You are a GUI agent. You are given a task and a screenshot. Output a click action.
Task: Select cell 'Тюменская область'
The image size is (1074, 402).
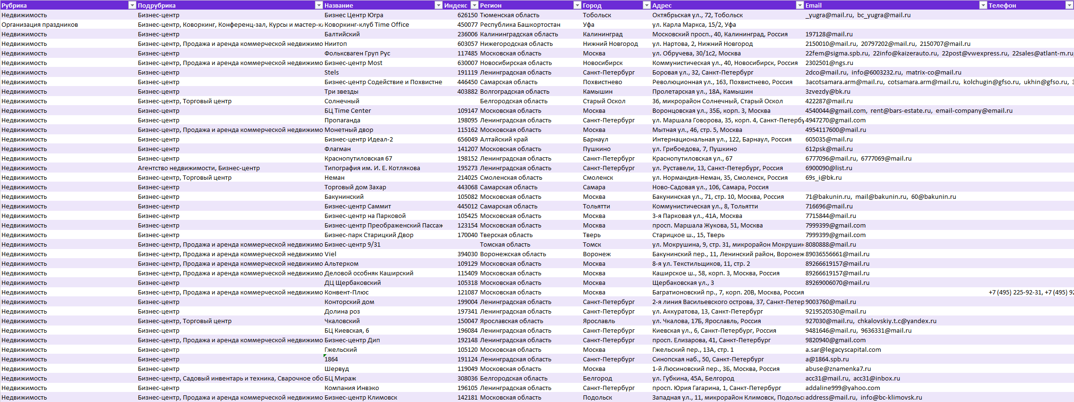point(530,15)
